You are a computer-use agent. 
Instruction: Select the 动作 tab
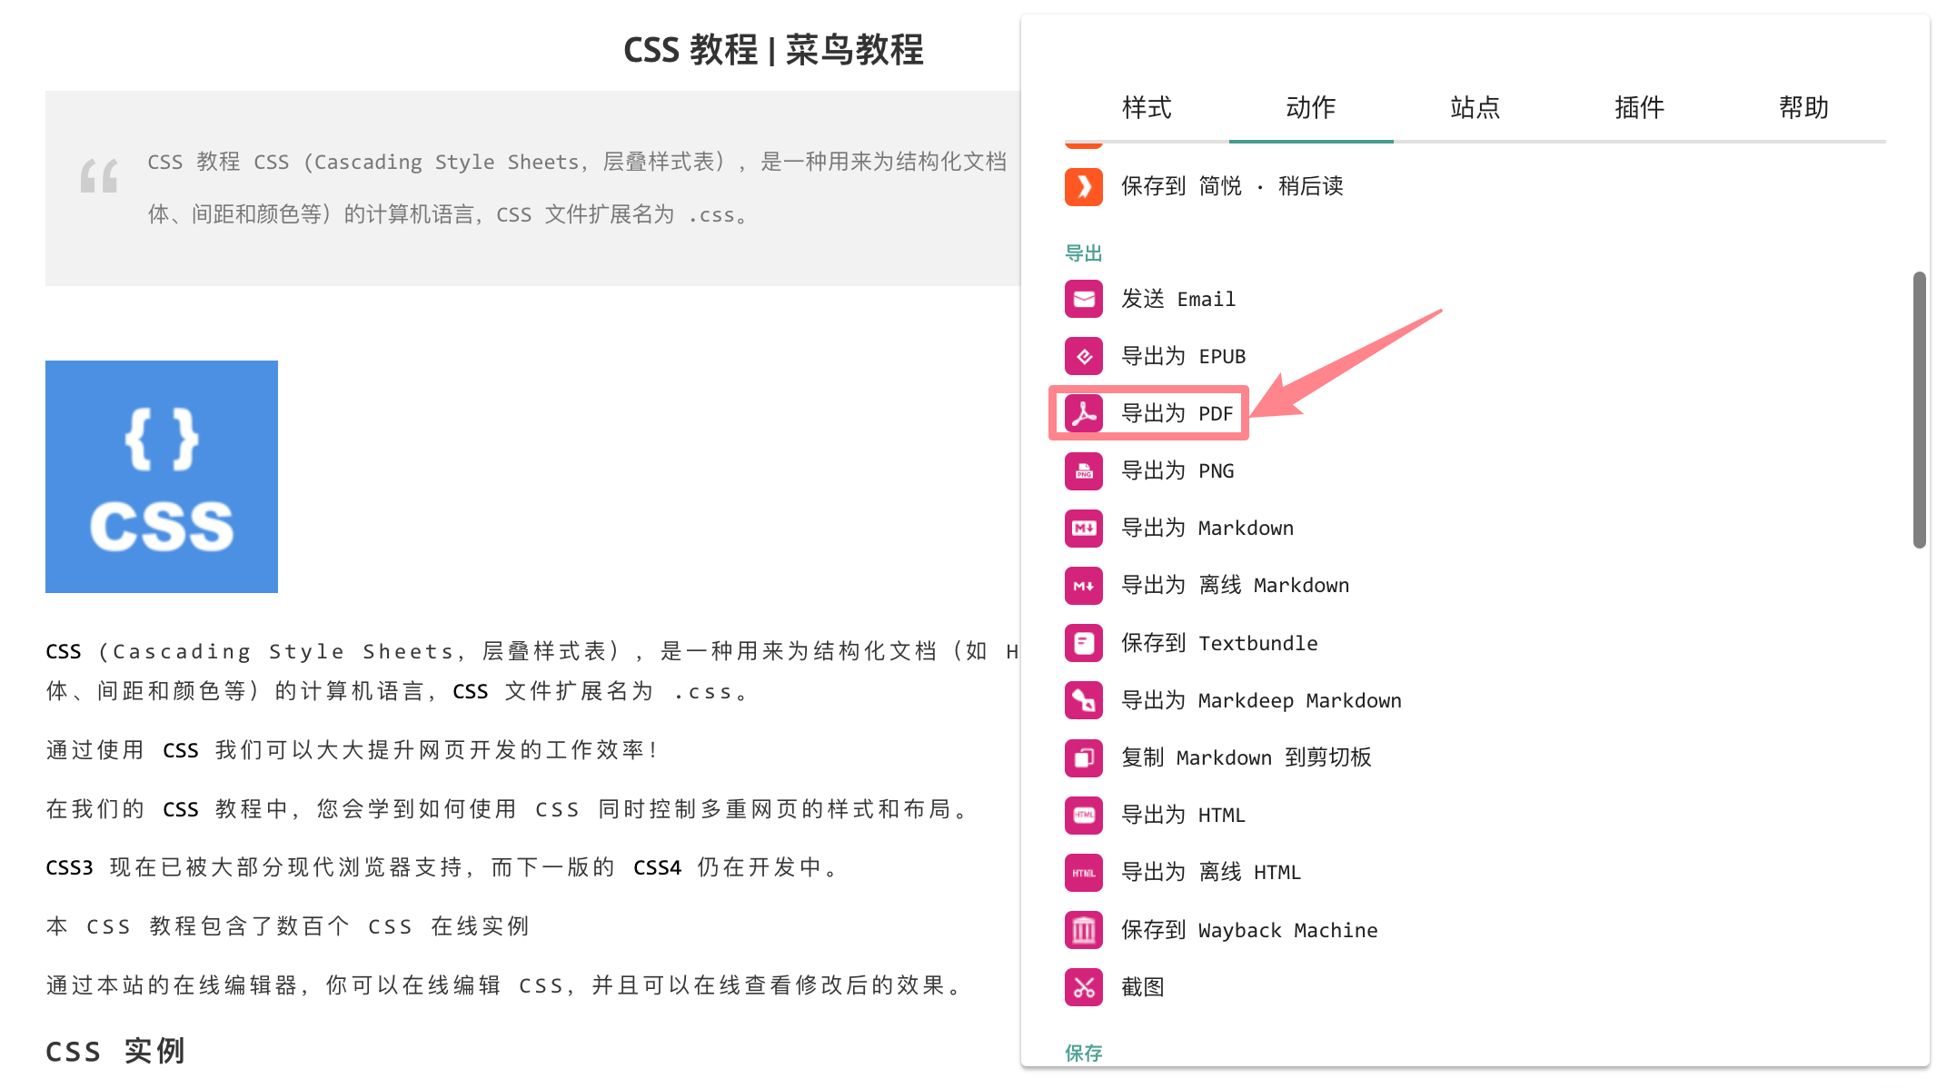tap(1311, 108)
